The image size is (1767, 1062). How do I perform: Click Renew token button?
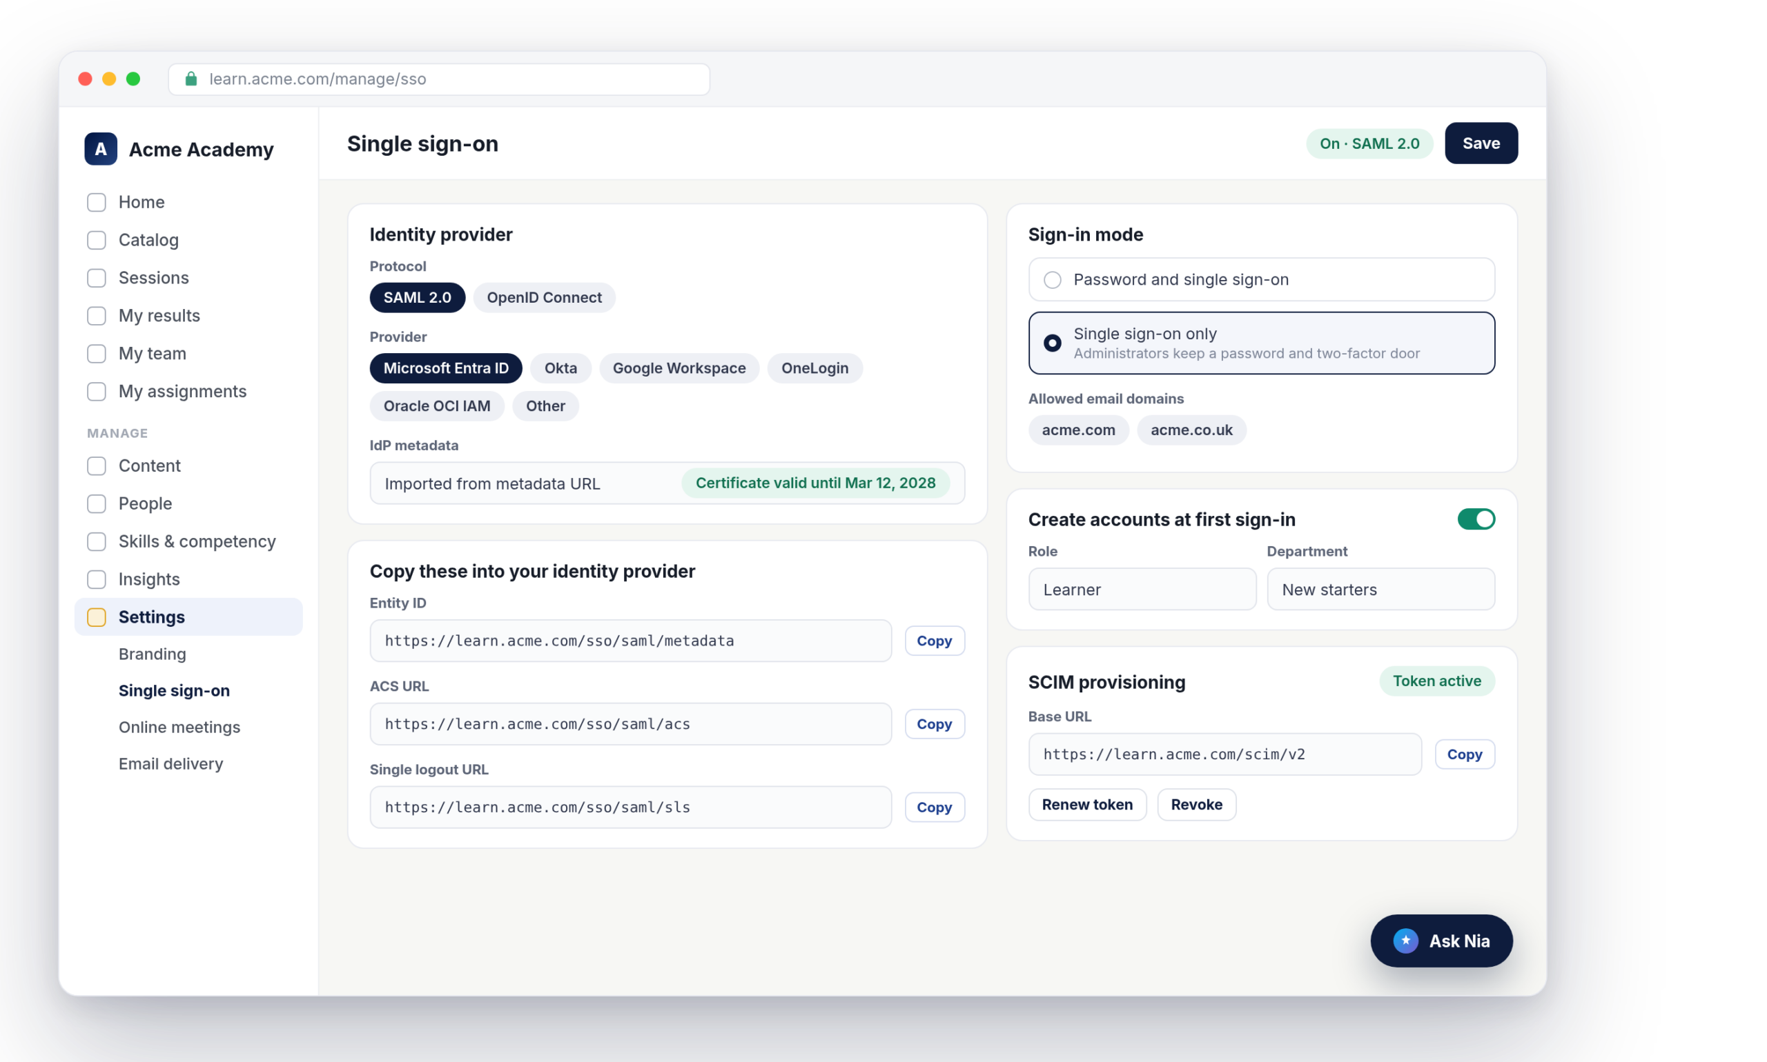1086,804
